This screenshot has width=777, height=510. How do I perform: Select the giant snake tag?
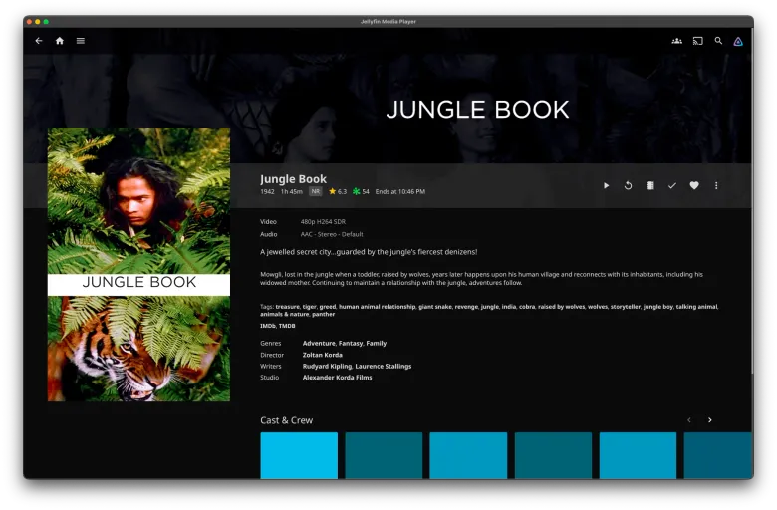tap(435, 307)
